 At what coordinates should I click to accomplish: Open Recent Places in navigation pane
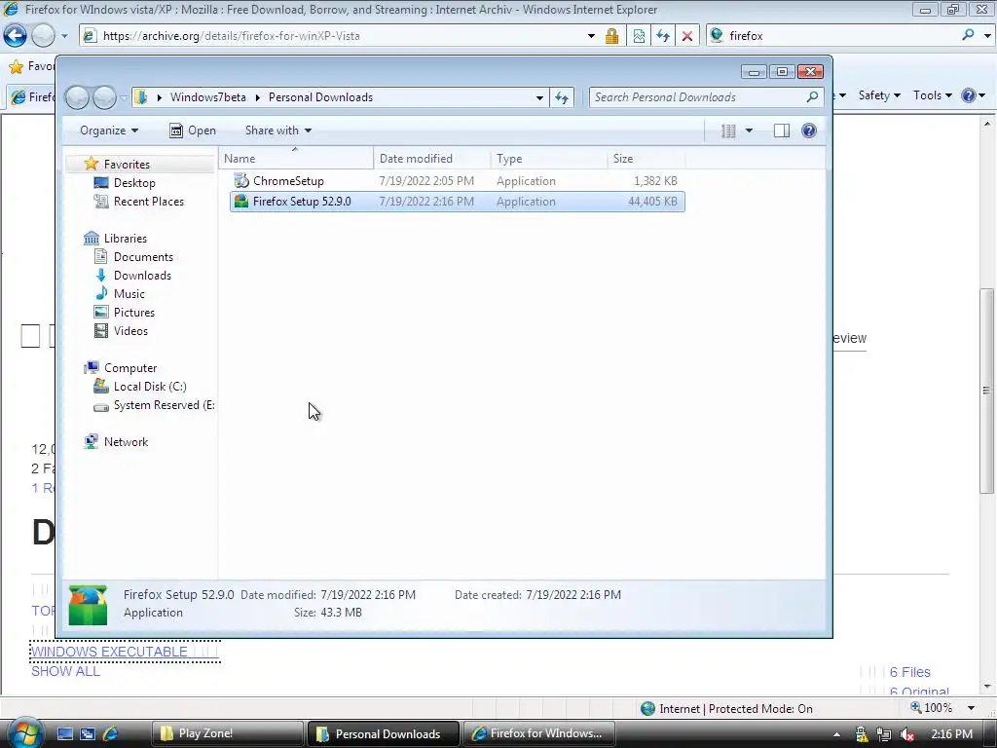point(138,202)
